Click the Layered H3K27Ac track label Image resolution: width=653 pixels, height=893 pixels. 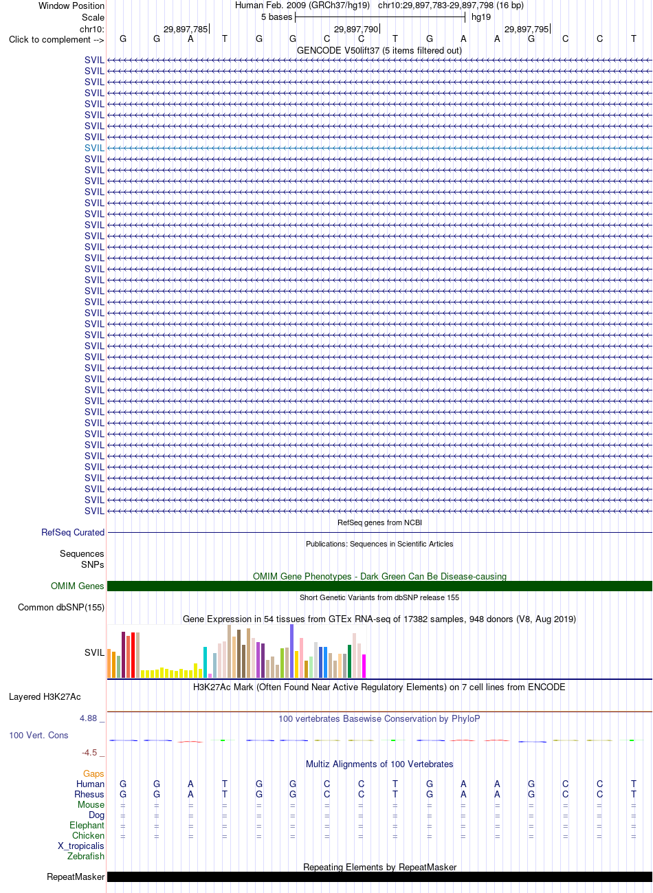coord(45,696)
